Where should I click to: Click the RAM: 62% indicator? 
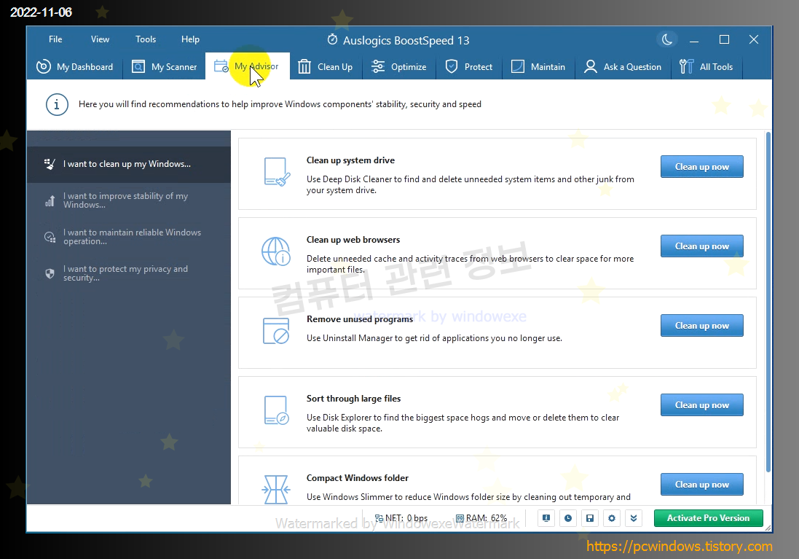coord(481,518)
